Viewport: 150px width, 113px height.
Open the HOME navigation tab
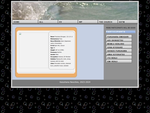coord(25,22)
